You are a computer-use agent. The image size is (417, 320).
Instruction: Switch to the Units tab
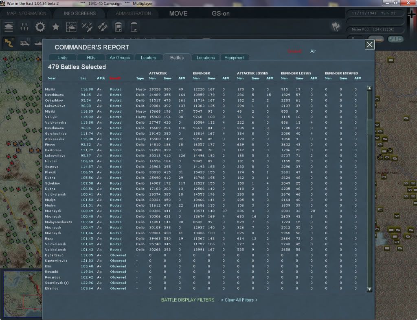coord(62,58)
